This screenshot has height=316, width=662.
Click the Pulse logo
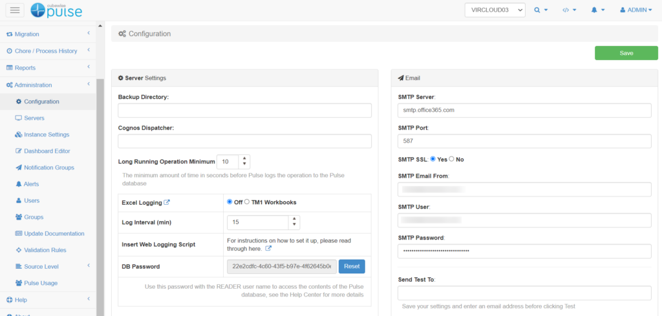click(57, 10)
